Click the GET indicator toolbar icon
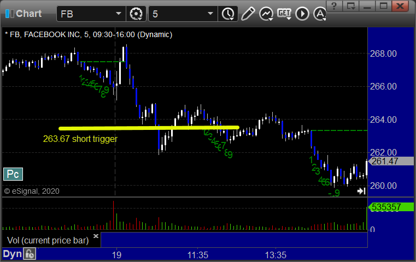Screen dimensions: 416x262 [284, 14]
